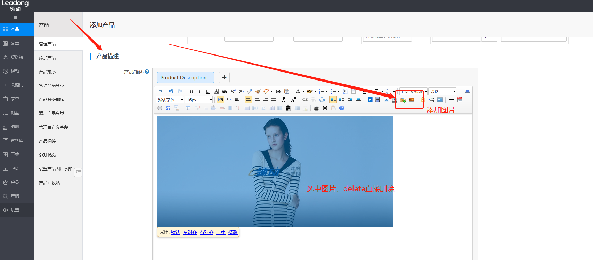Insert a table into the description
Viewport: 593px width, 260px height.
(x=188, y=108)
